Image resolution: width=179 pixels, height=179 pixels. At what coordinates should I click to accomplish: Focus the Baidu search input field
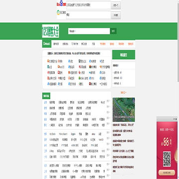89,5
